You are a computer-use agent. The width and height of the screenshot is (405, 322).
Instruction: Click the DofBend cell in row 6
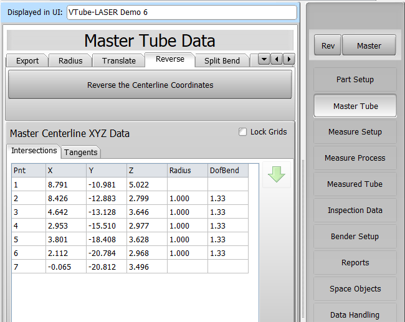coord(228,253)
